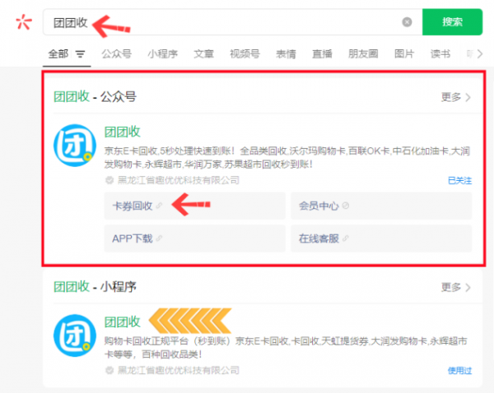The width and height of the screenshot is (494, 393).
Task: Click the verified badge in the 小程序 result
Action: tap(110, 370)
